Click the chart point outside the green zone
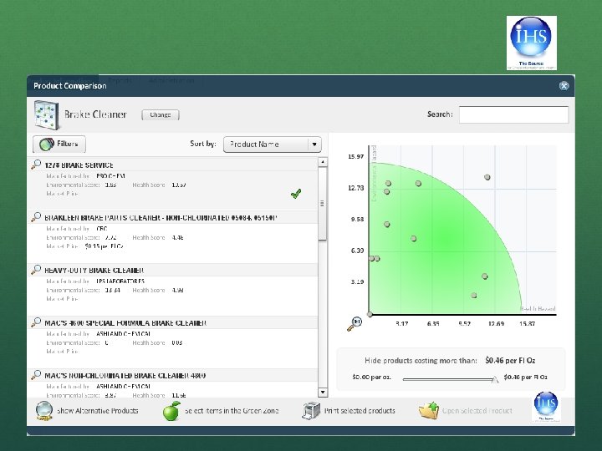602x451 pixels. pos(487,177)
